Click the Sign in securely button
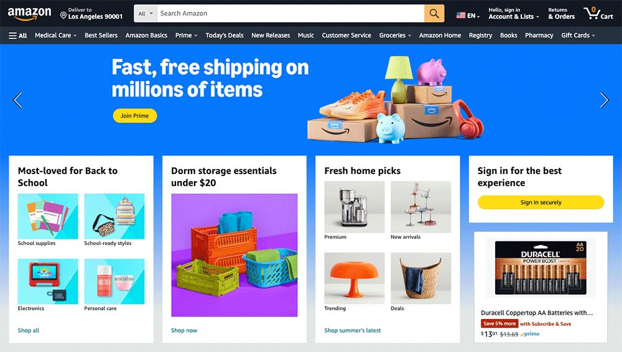This screenshot has height=352, width=622. [541, 202]
